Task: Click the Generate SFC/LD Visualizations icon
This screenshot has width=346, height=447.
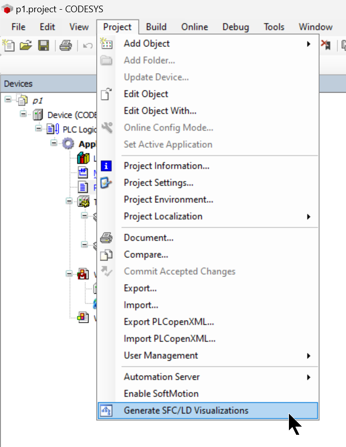Action: (x=106, y=411)
